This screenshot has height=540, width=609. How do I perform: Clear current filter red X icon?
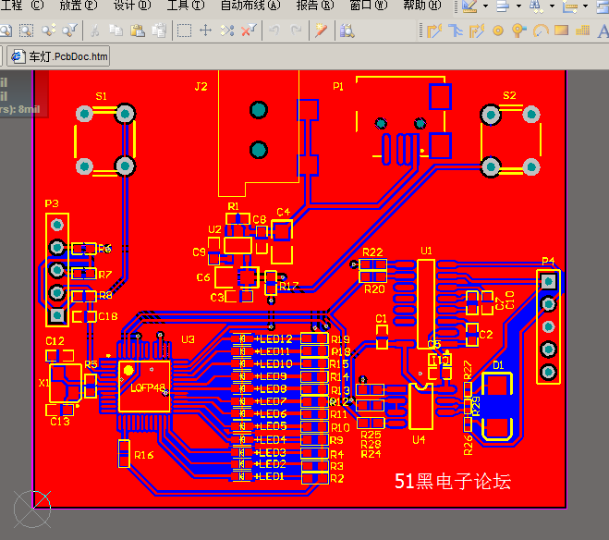pos(249,31)
